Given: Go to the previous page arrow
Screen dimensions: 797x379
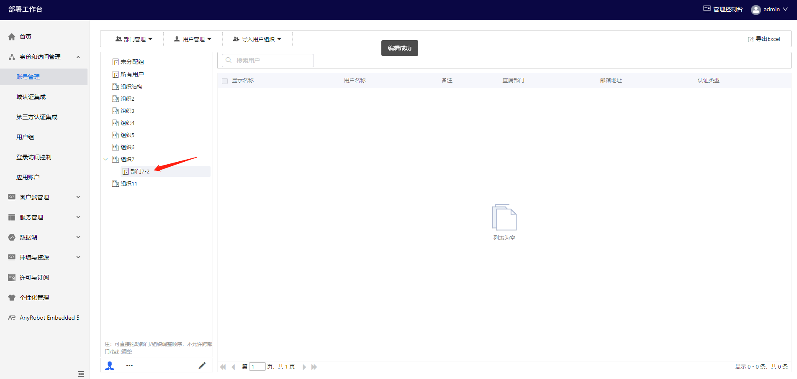Looking at the screenshot, I should pyautogui.click(x=233, y=367).
